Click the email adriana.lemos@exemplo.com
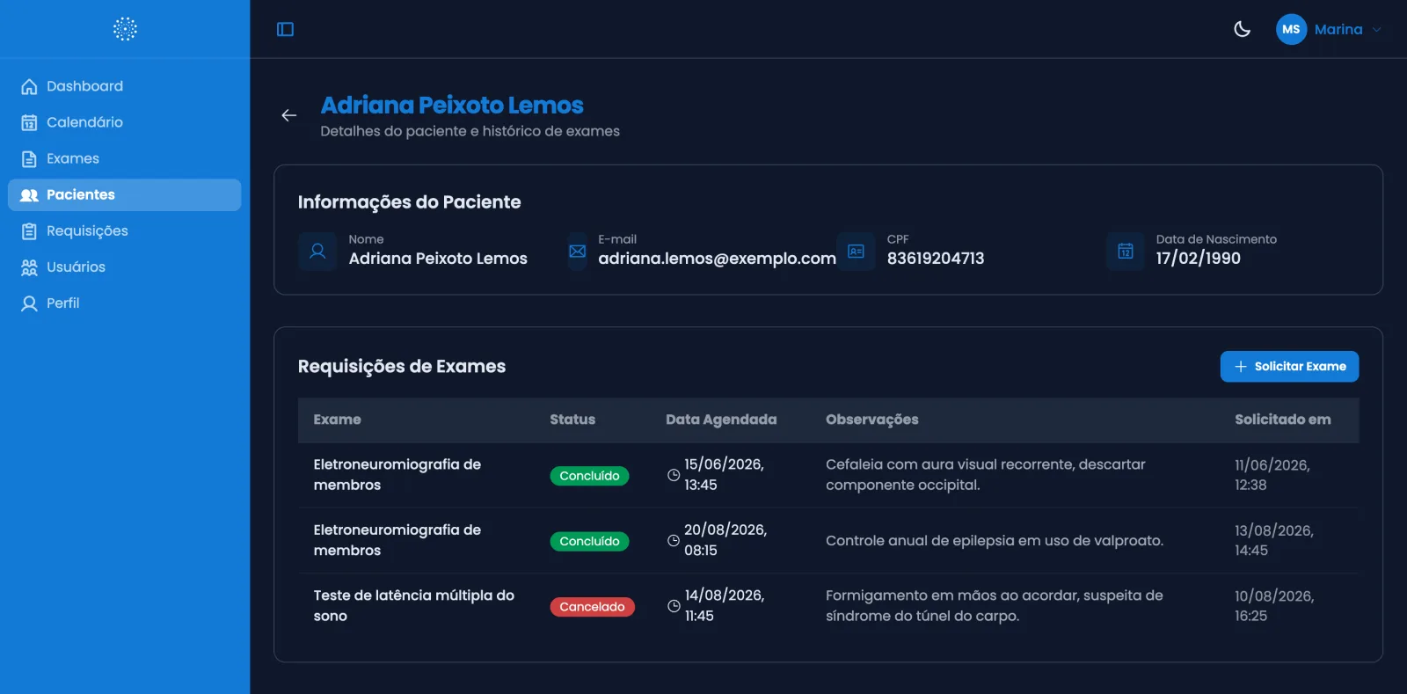This screenshot has height=694, width=1407. coord(717,259)
